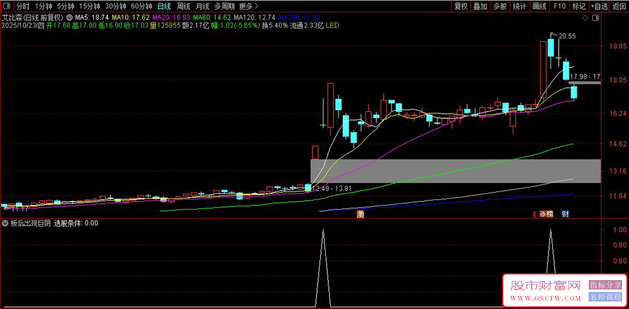Click the 20.55 high price label
Image resolution: width=629 pixels, height=309 pixels.
coord(567,36)
